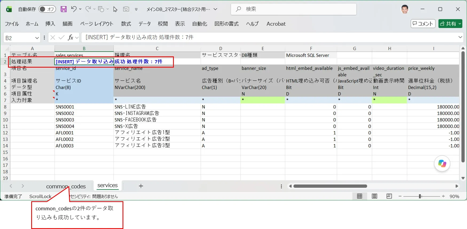Click the vertical scrollbar down arrow

[x=463, y=178]
